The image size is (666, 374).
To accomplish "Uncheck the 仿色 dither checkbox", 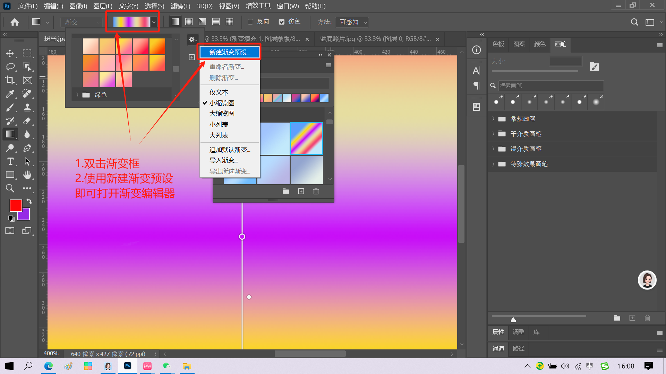I will tap(282, 22).
